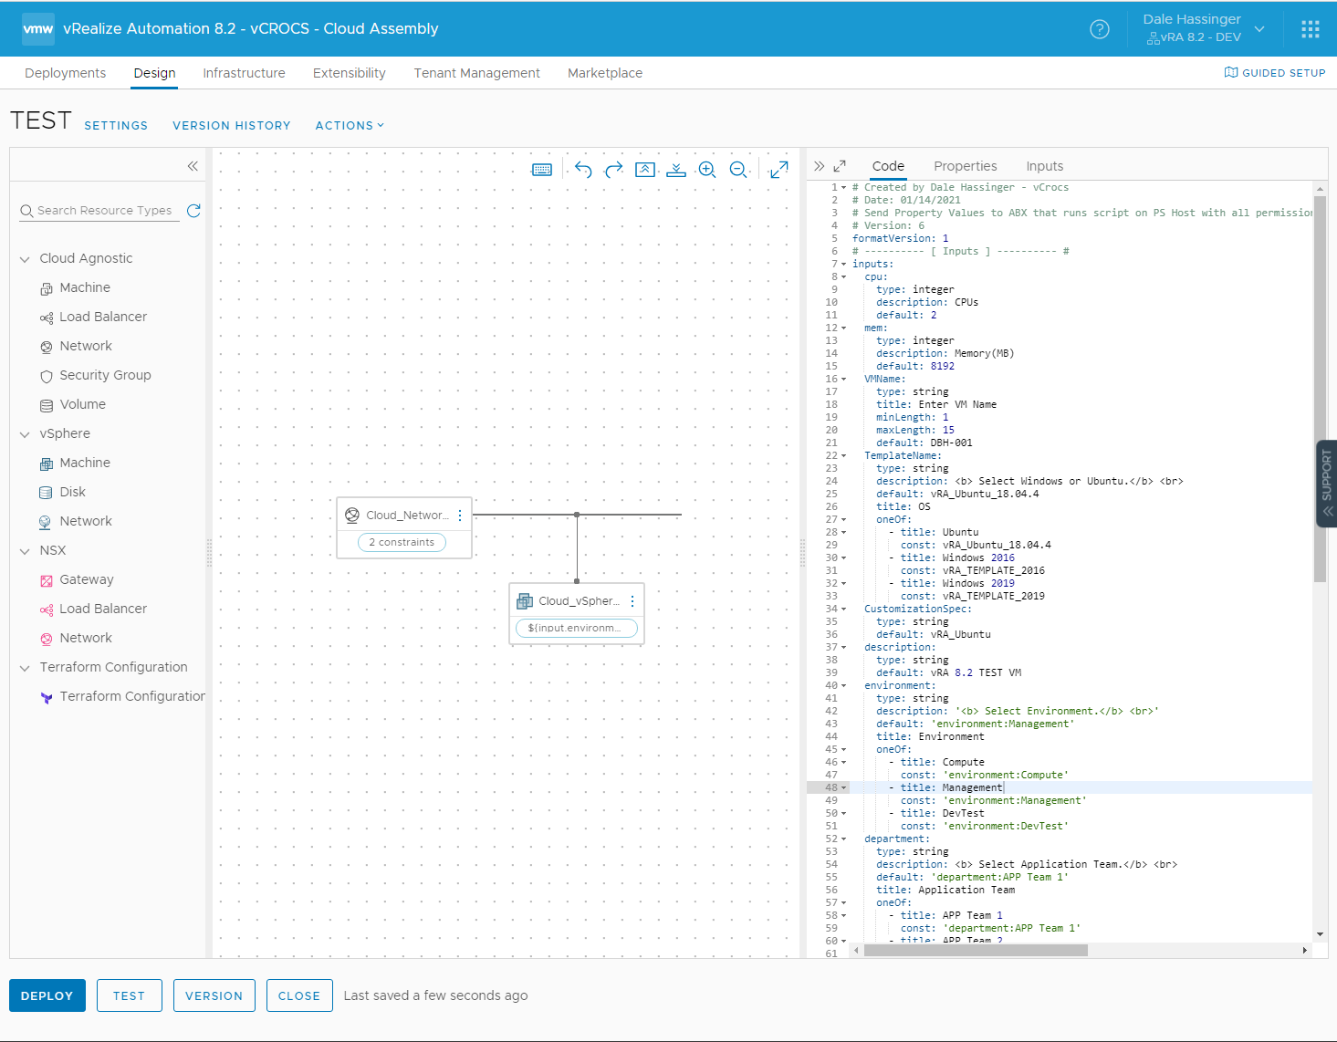The image size is (1337, 1042).
Task: Fit the design canvas to screen
Action: tap(778, 169)
